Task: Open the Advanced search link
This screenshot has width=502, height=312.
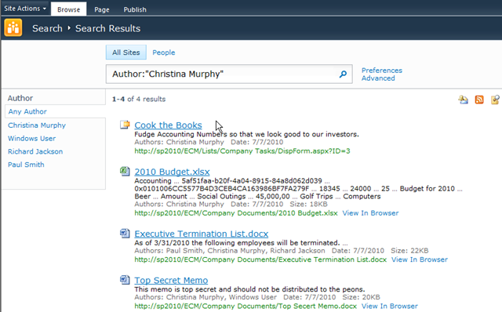Action: pos(378,78)
